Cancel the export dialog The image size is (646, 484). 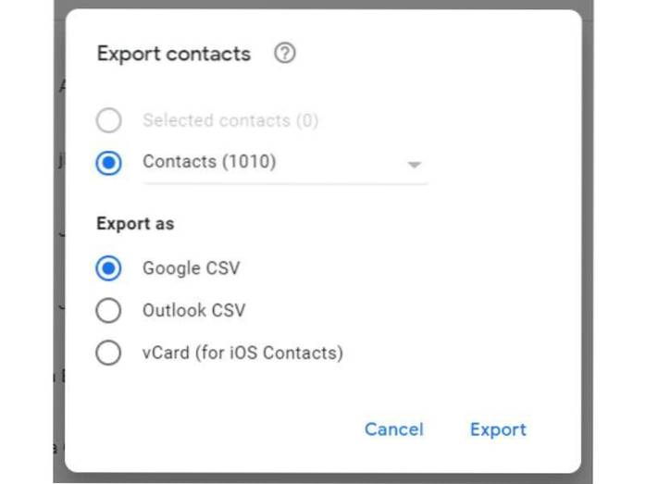click(x=393, y=429)
